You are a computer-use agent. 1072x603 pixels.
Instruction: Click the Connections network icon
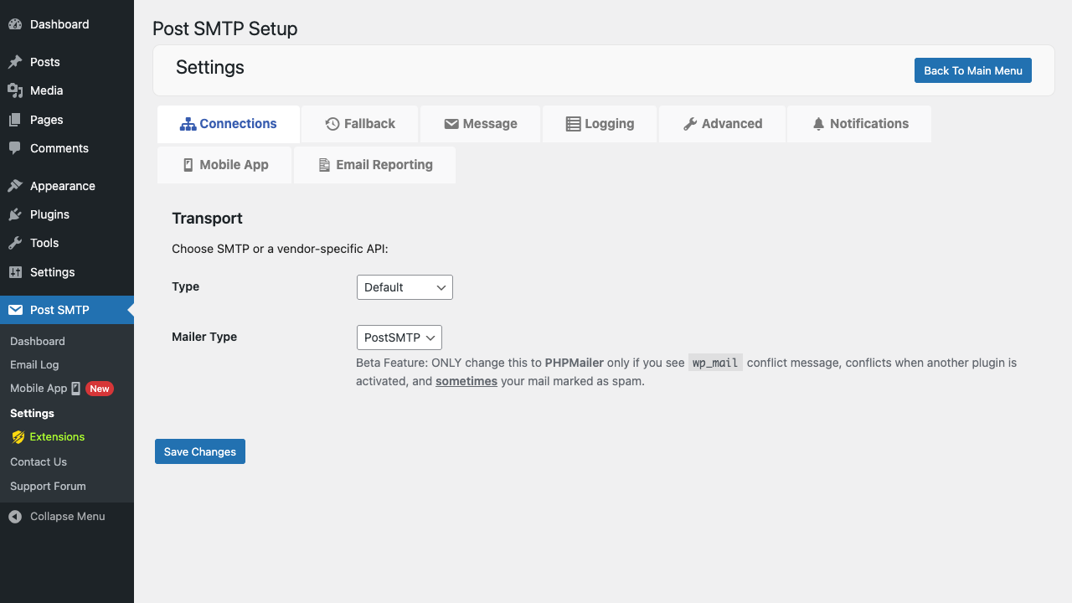pyautogui.click(x=188, y=124)
